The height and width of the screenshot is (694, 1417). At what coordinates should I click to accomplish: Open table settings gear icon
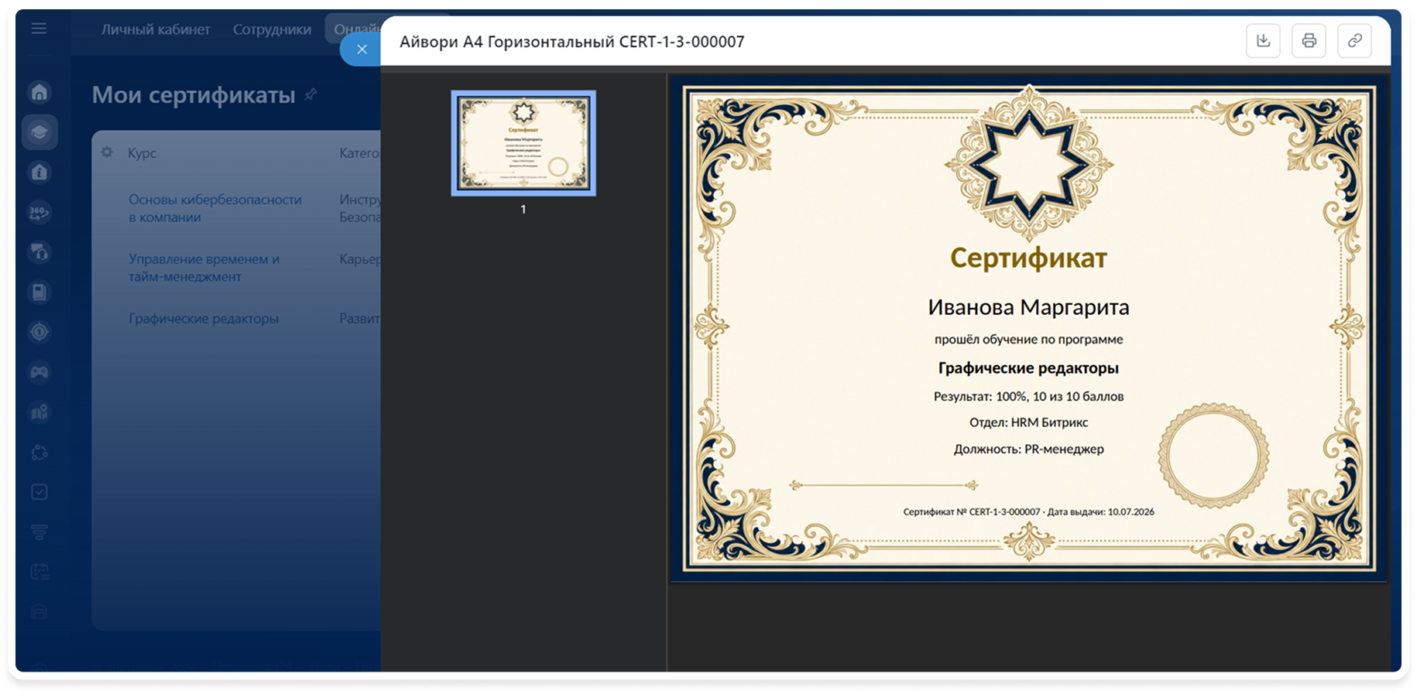(107, 152)
